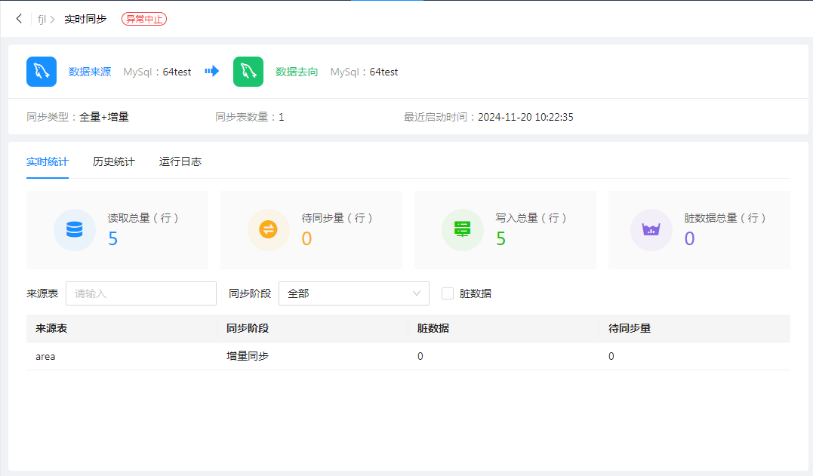Image resolution: width=813 pixels, height=476 pixels.
Task: Select the 实时统计 tab
Action: 48,162
